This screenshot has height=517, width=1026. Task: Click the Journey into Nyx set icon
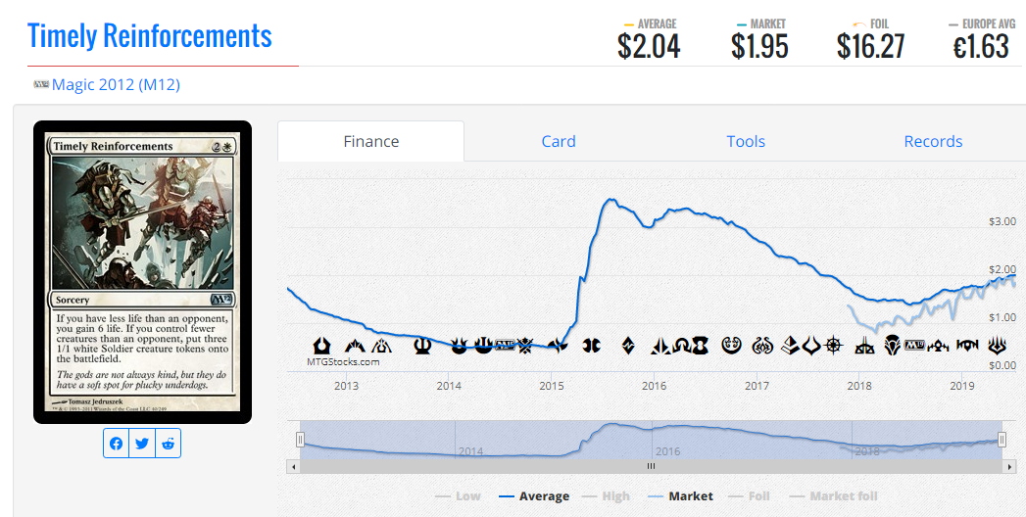coord(483,345)
